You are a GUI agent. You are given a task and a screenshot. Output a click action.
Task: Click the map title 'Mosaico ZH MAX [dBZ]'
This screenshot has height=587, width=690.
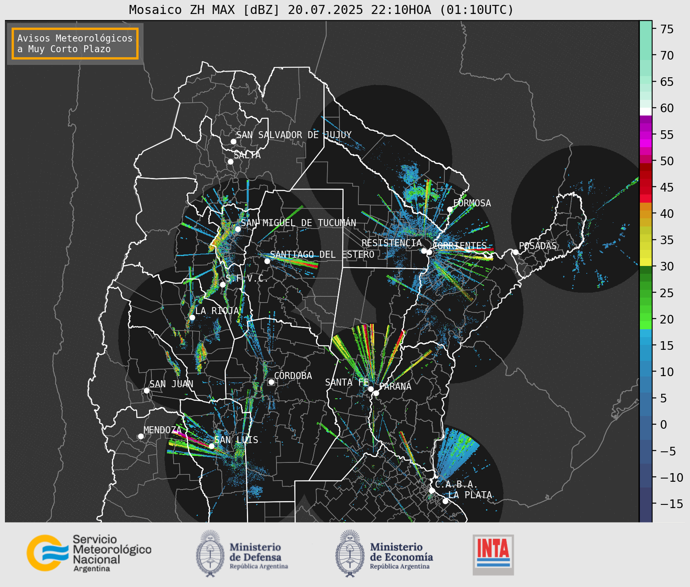tap(204, 9)
